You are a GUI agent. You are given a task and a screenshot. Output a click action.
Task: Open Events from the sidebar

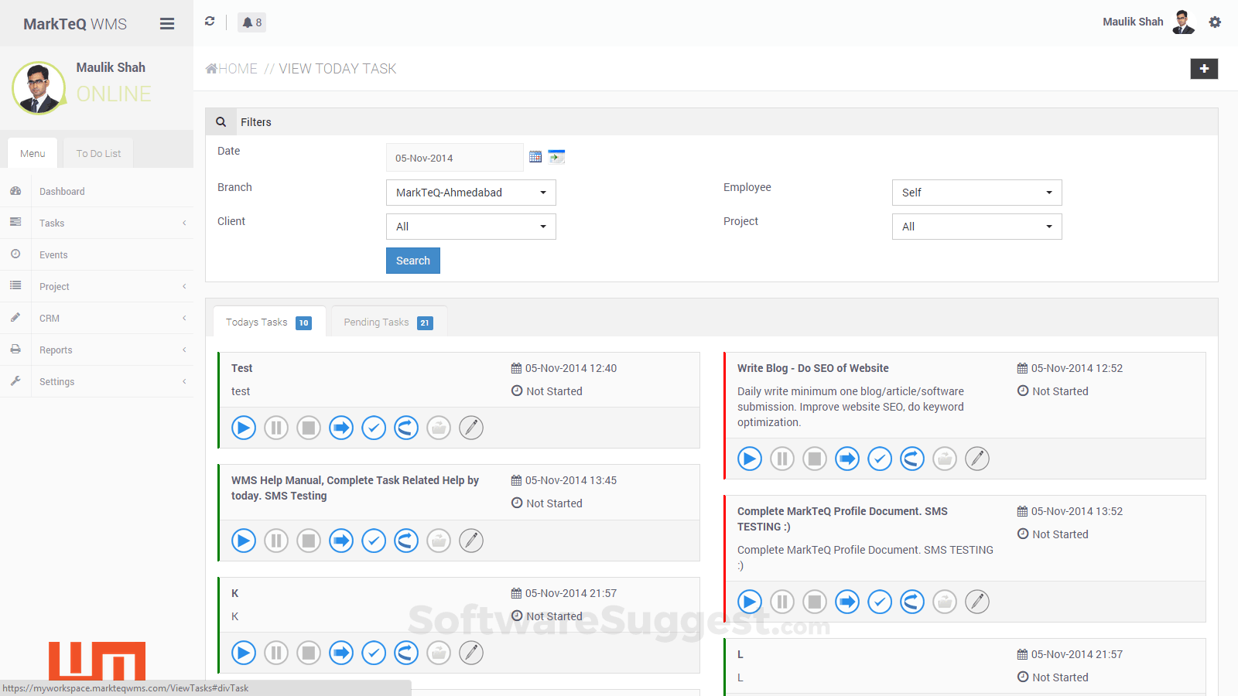[x=97, y=254]
